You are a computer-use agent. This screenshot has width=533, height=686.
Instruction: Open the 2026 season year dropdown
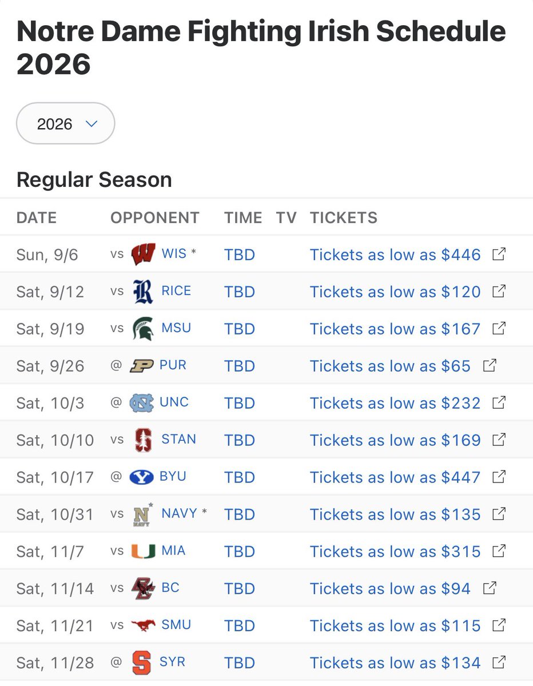coord(66,123)
